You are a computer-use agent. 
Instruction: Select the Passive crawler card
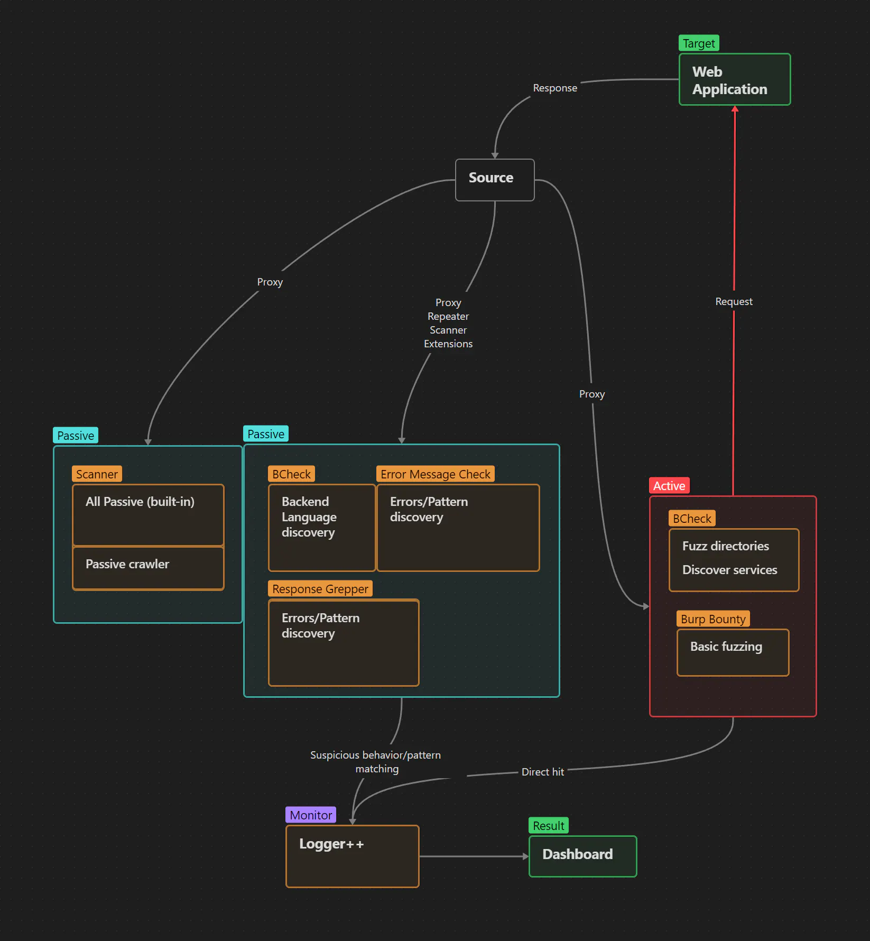[148, 568]
